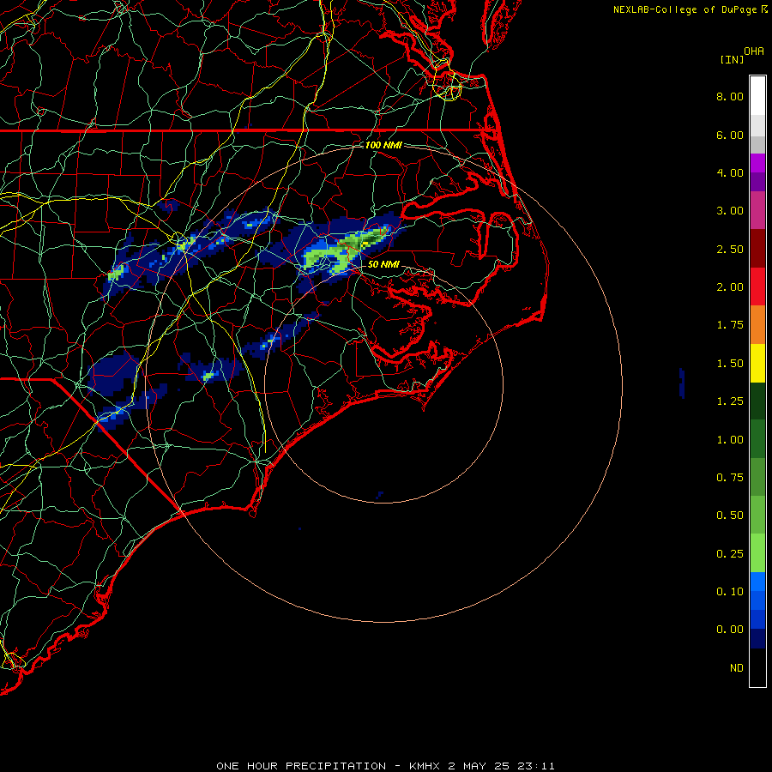
Task: Click the 50 NMI range ring label
Action: (383, 264)
